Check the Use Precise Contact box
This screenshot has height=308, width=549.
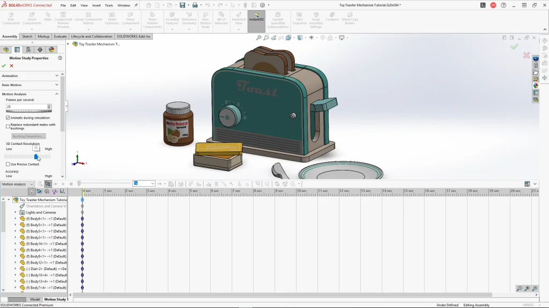pyautogui.click(x=8, y=164)
